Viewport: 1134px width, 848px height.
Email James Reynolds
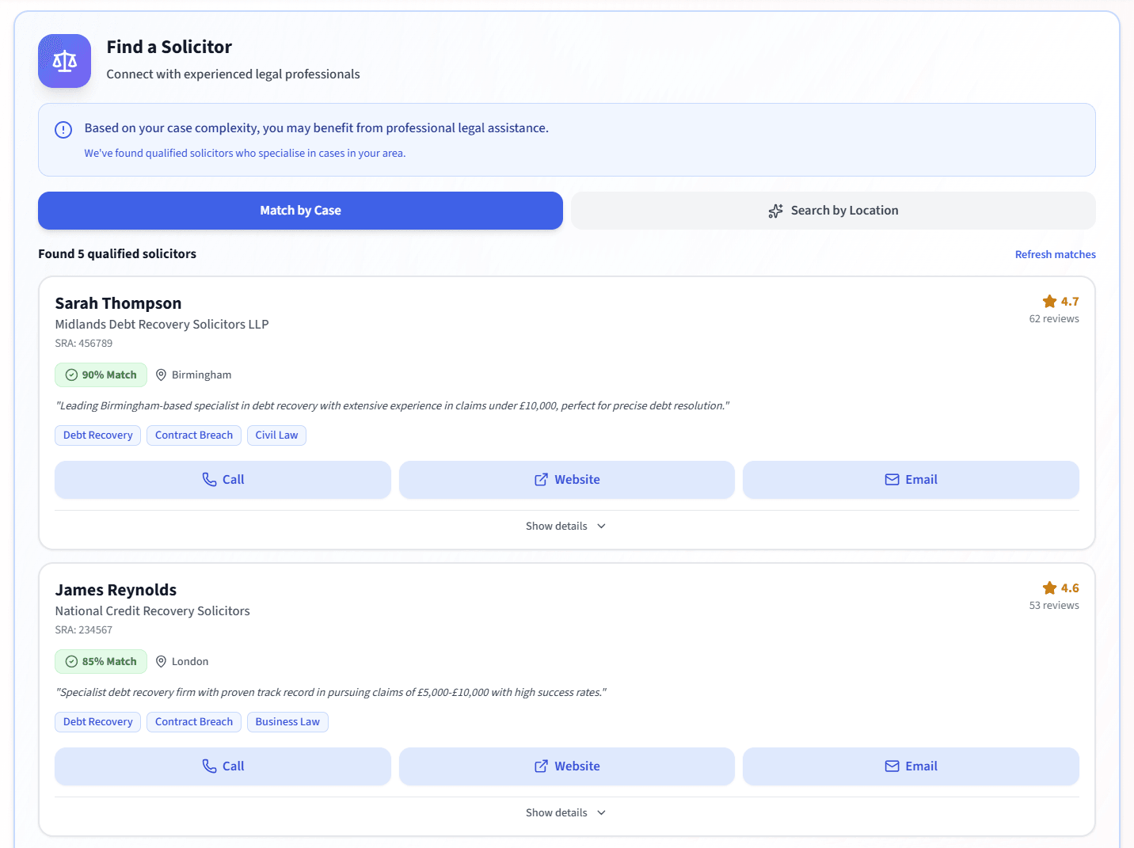pyautogui.click(x=911, y=766)
